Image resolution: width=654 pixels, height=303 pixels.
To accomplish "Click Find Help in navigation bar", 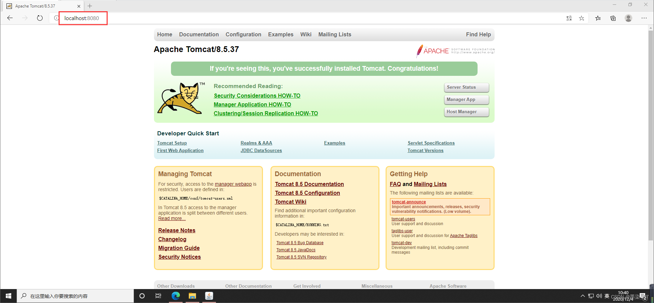I will point(479,34).
